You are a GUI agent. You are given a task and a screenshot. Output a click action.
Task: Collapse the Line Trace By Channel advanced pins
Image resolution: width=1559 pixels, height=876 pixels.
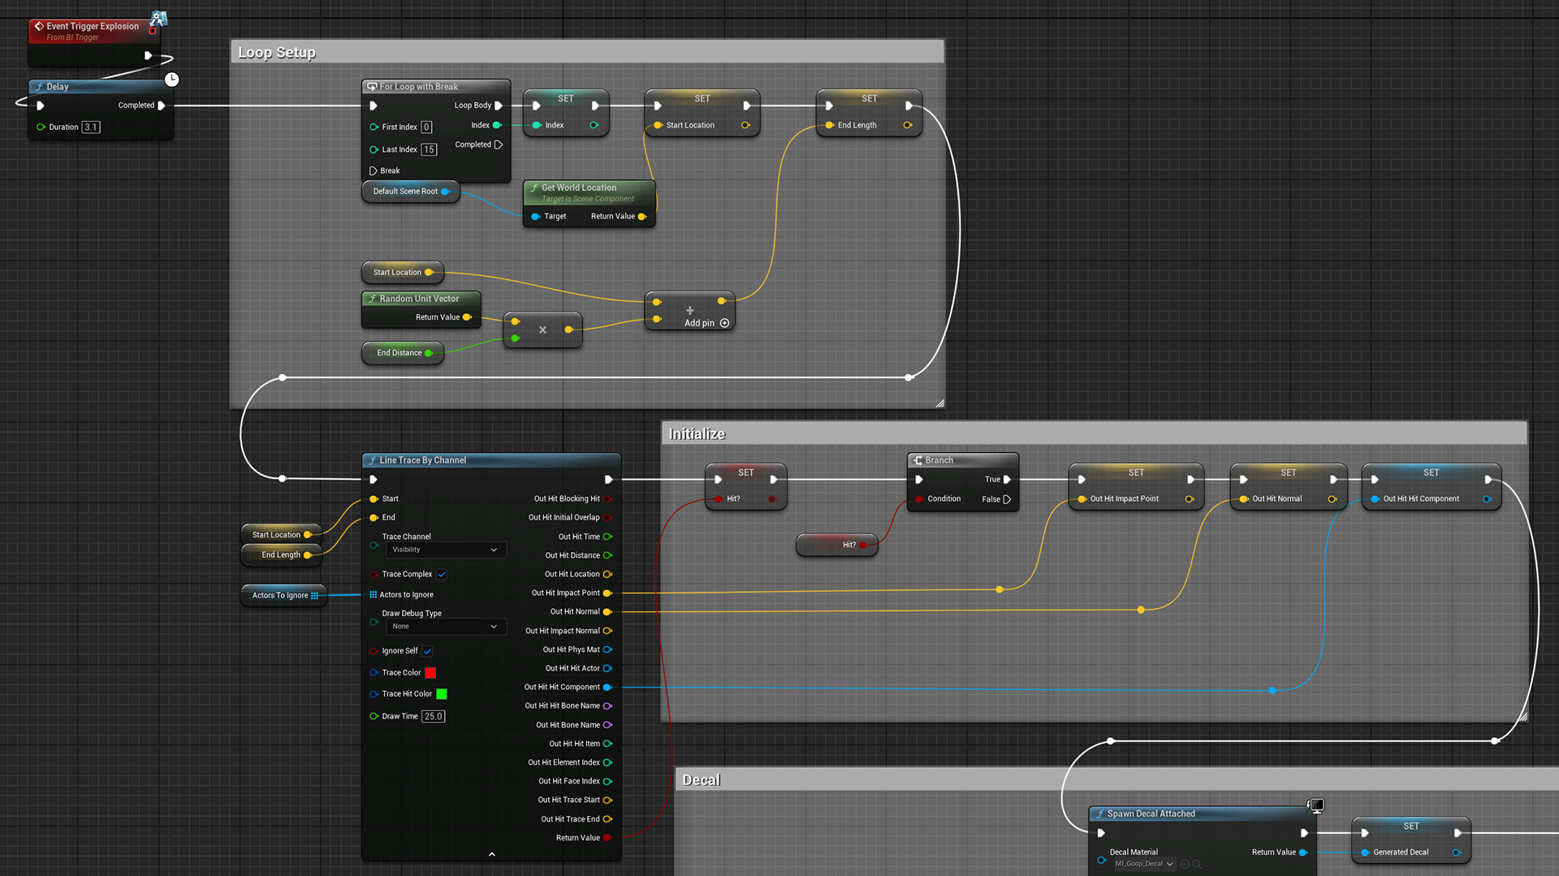491,854
